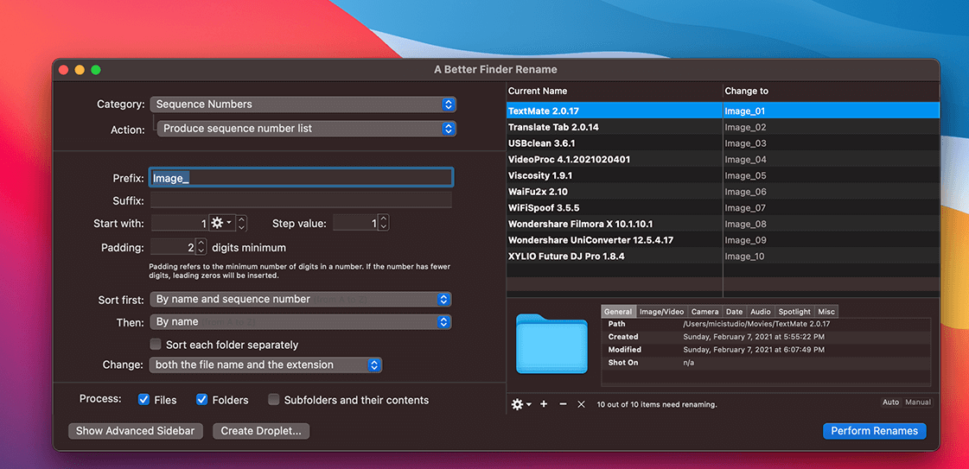Switch to the Image/Video tab
Viewport: 969px width, 469px height.
click(661, 312)
